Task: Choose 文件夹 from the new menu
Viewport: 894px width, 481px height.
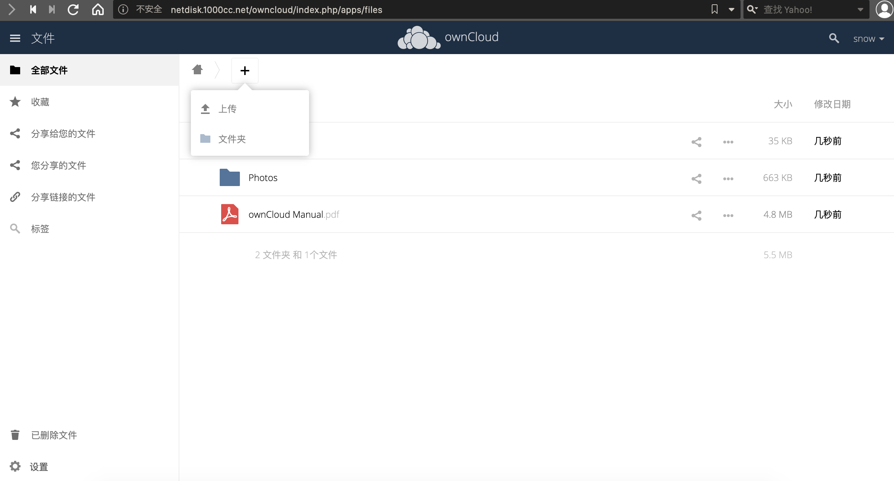Action: click(x=250, y=139)
